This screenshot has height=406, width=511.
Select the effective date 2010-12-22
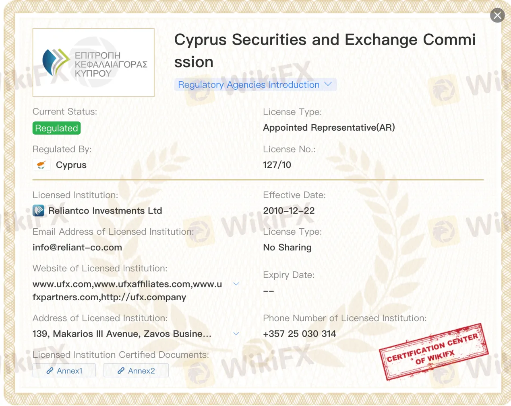click(x=289, y=211)
